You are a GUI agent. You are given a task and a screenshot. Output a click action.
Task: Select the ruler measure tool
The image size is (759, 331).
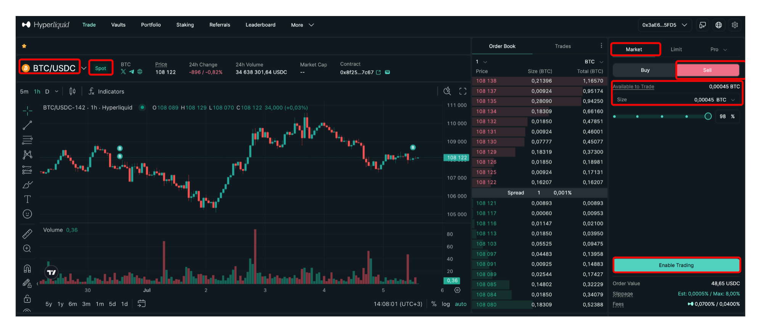tap(27, 234)
